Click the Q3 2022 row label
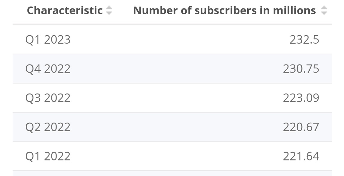Screen dimensions: 344x176 (x=48, y=98)
